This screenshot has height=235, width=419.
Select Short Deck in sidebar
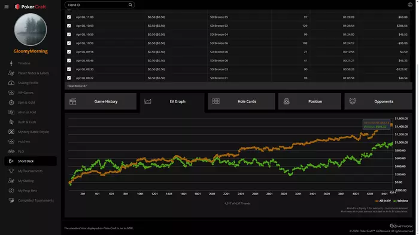pos(31,161)
